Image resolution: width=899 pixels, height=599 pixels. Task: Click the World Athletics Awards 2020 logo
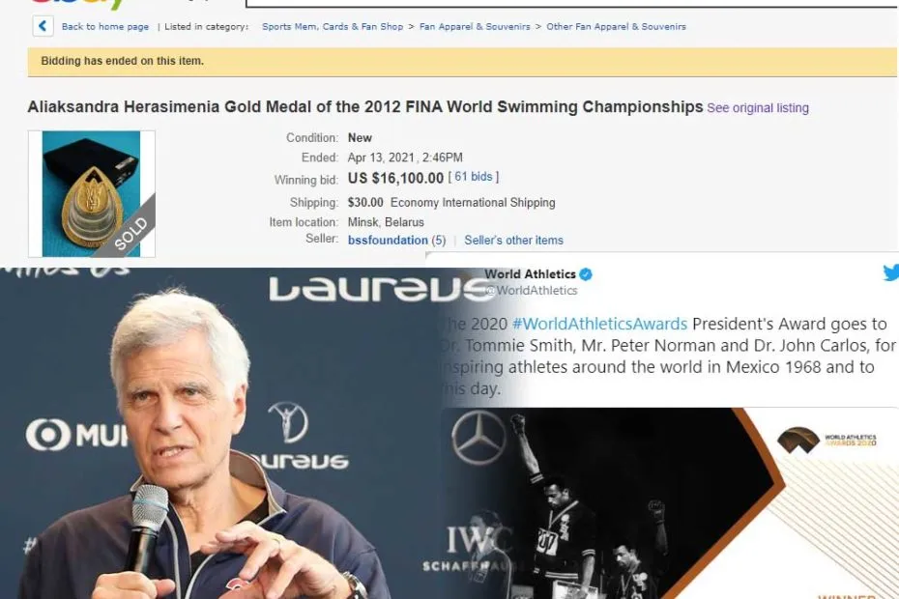point(826,440)
